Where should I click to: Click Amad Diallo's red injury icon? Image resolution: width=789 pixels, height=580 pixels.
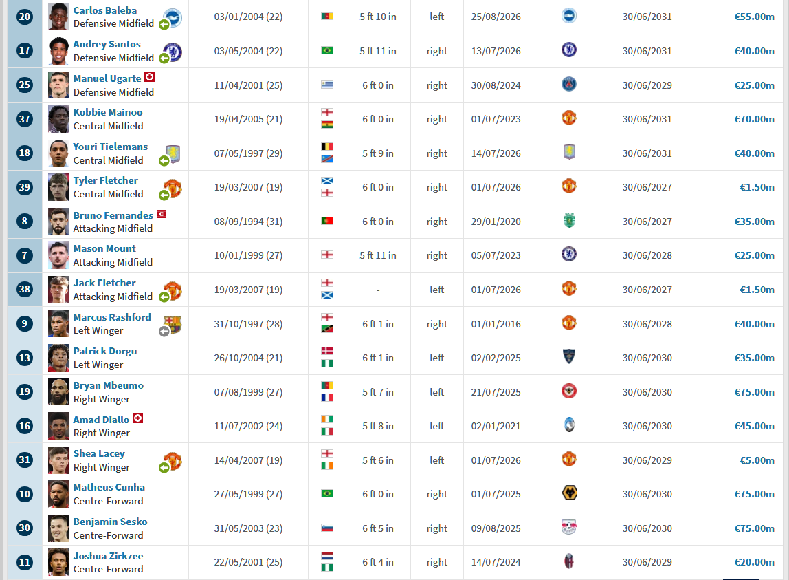[138, 418]
